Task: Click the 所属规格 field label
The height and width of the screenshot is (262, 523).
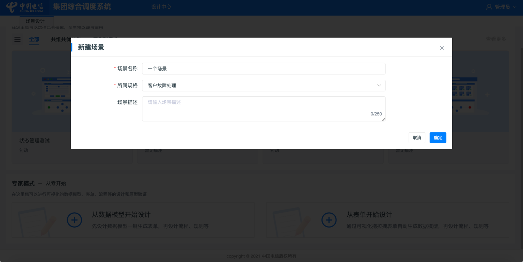Action: click(x=127, y=85)
